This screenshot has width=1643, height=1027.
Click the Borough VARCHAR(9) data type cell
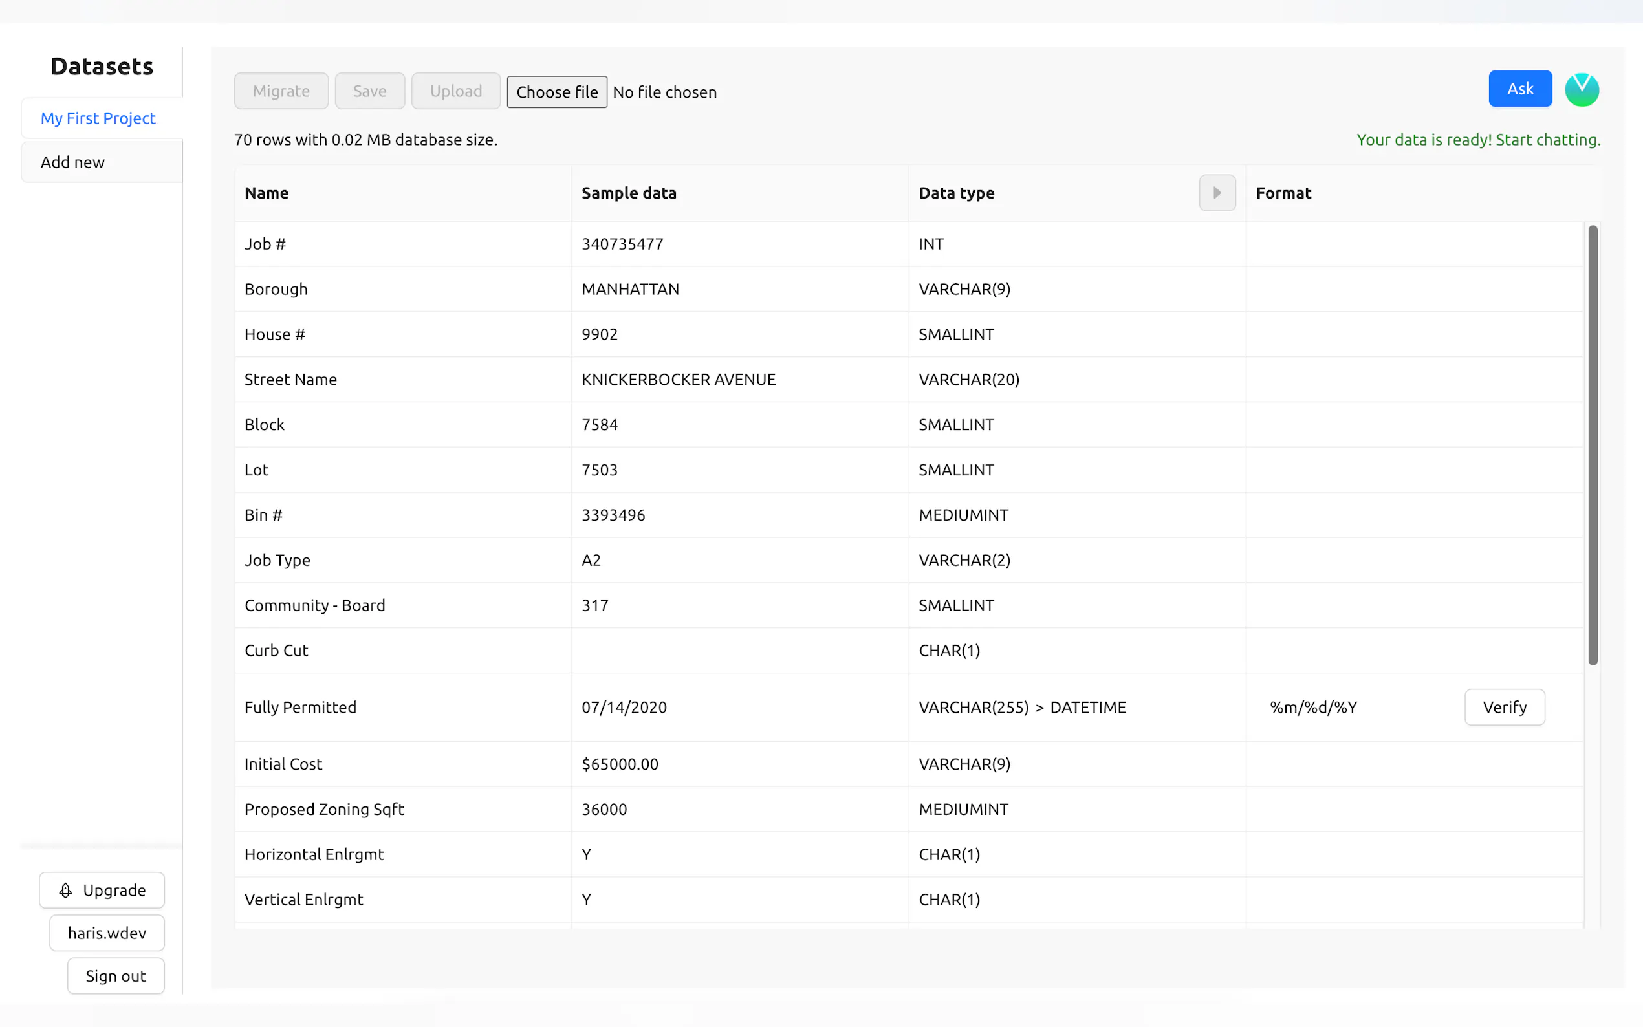(964, 289)
